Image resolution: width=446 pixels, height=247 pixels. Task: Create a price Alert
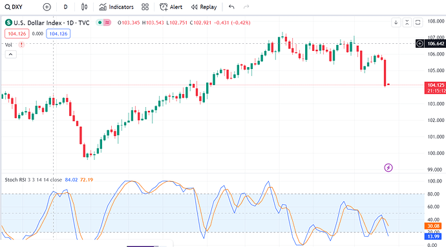(x=171, y=7)
